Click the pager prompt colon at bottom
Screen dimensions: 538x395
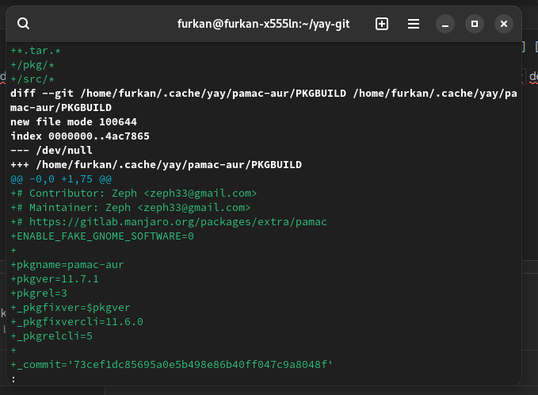coord(13,379)
